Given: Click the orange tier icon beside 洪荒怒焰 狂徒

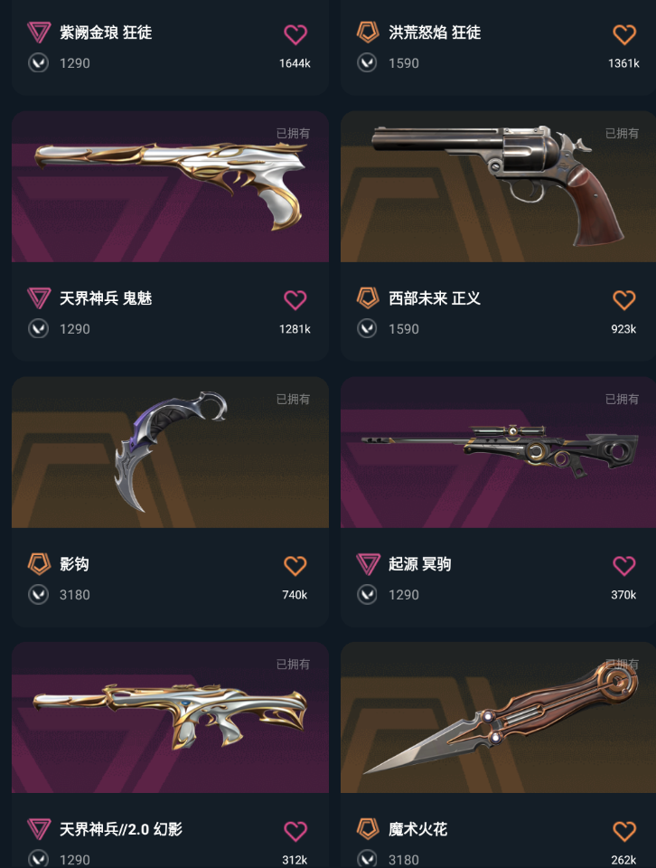Looking at the screenshot, I should [368, 33].
